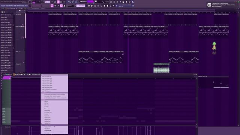Toggle multilink to controllers button
The image size is (240, 135).
pyautogui.click(x=64, y=6)
